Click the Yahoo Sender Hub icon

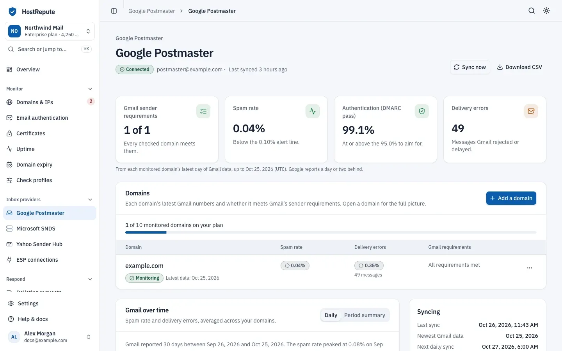click(9, 244)
